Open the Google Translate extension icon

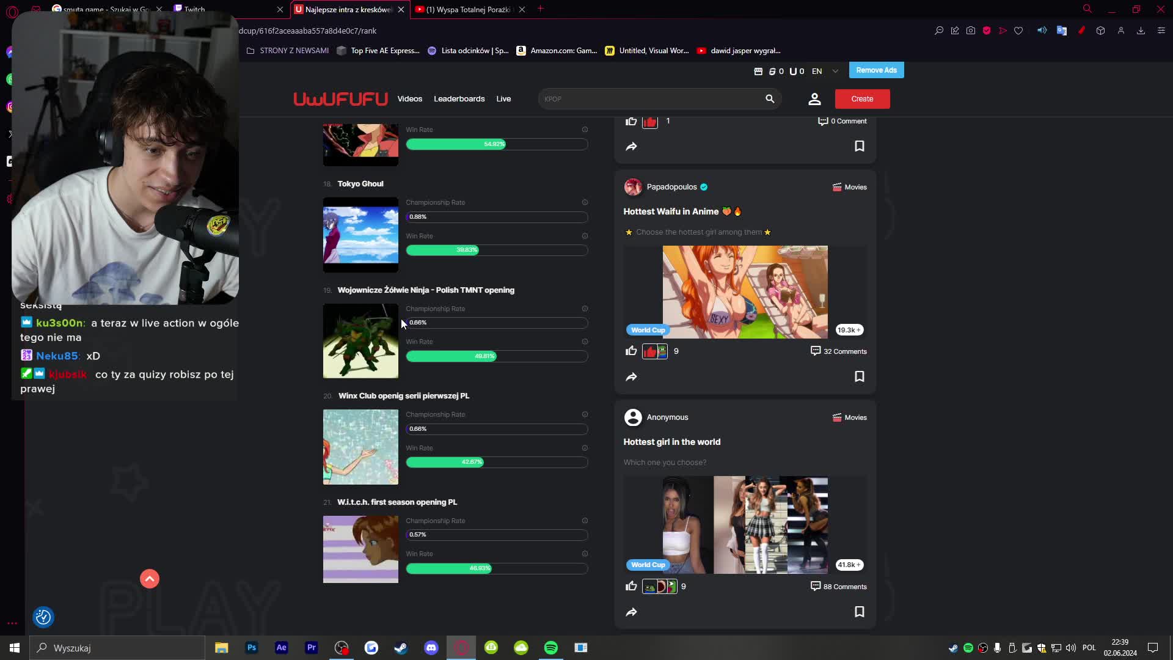pyautogui.click(x=1062, y=31)
